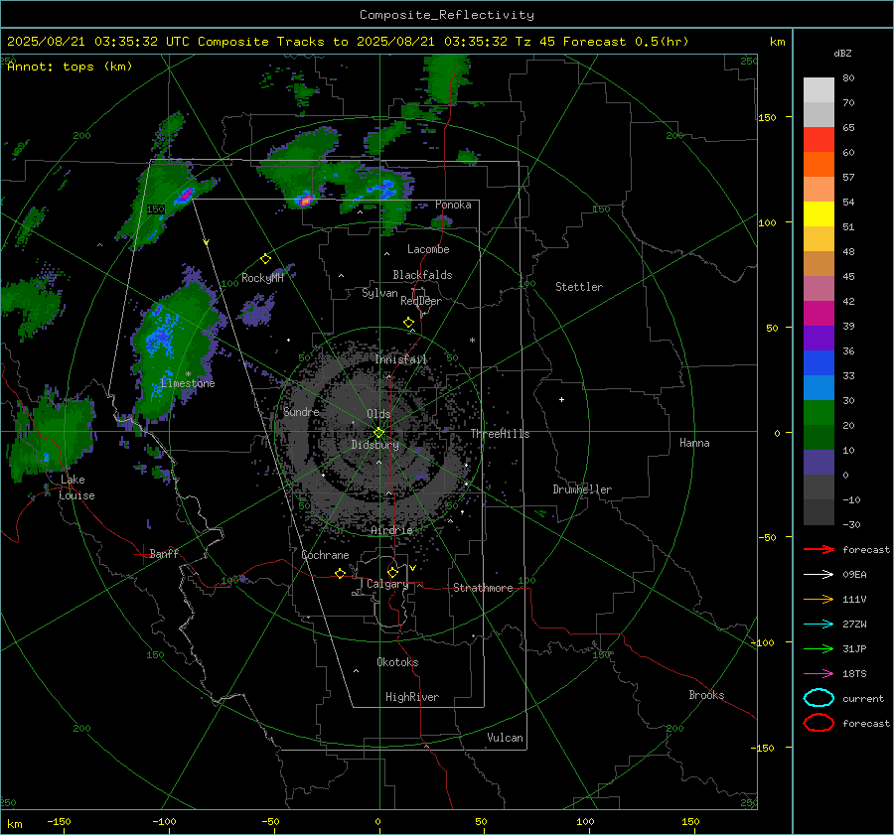Click the Sundre town label
This screenshot has width=894, height=835.
(301, 411)
